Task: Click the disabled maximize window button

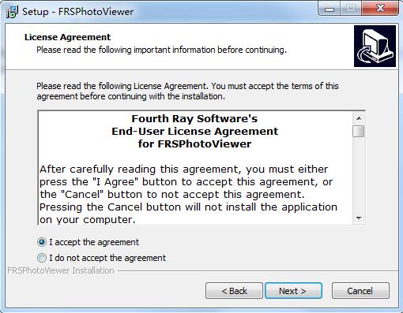Action: (351, 9)
